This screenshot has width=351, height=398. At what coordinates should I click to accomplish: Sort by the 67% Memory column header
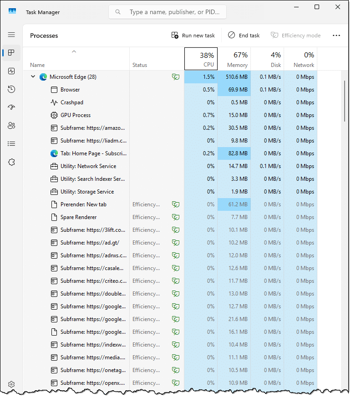[234, 59]
